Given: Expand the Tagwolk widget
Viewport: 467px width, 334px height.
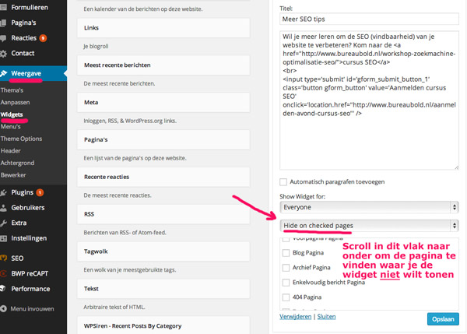Looking at the screenshot, I should point(163,251).
